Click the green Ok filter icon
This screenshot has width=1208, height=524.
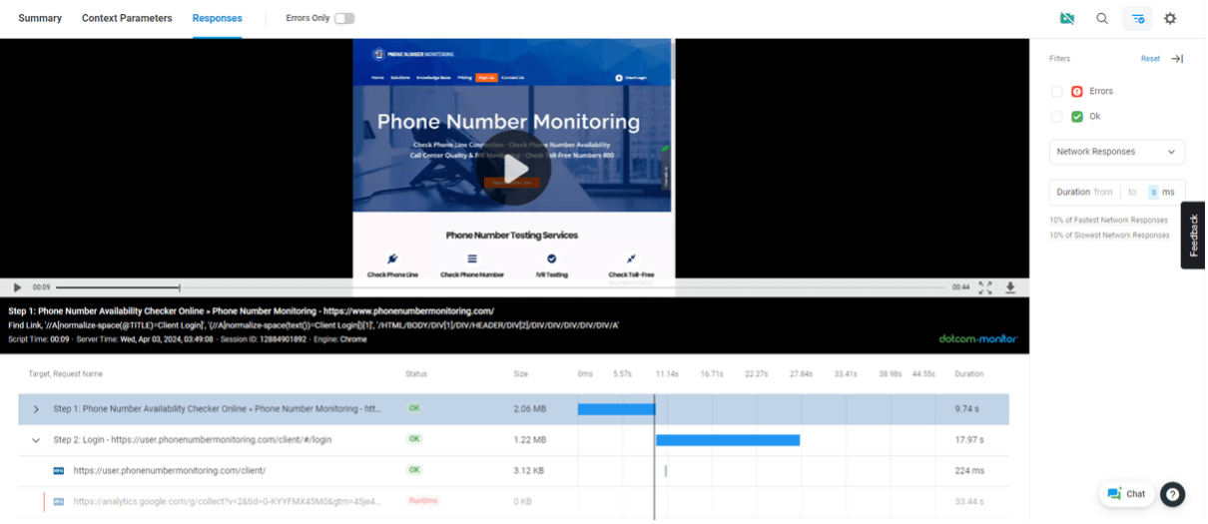click(1077, 117)
